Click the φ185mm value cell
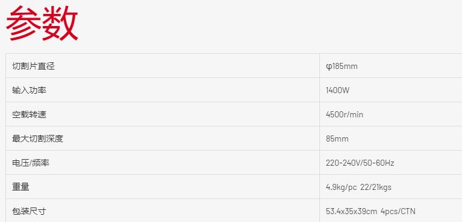 click(391, 66)
